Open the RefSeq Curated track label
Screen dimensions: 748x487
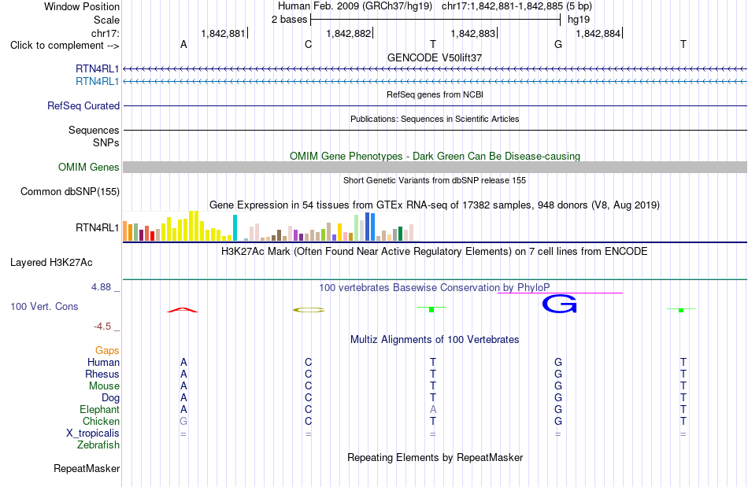point(83,105)
